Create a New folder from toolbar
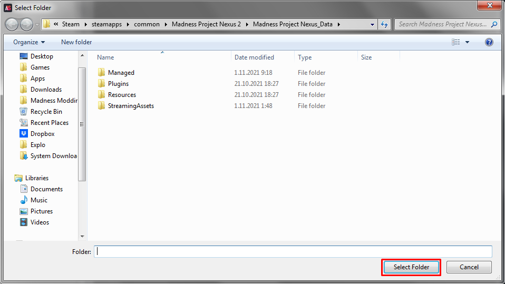505x284 pixels. click(76, 42)
